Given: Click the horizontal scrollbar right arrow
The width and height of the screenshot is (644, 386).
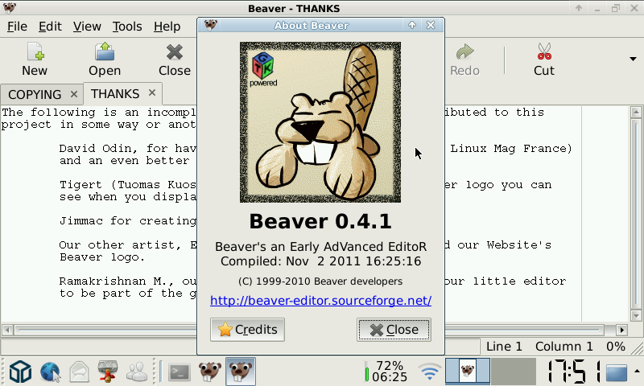Looking at the screenshot, I should [x=621, y=330].
